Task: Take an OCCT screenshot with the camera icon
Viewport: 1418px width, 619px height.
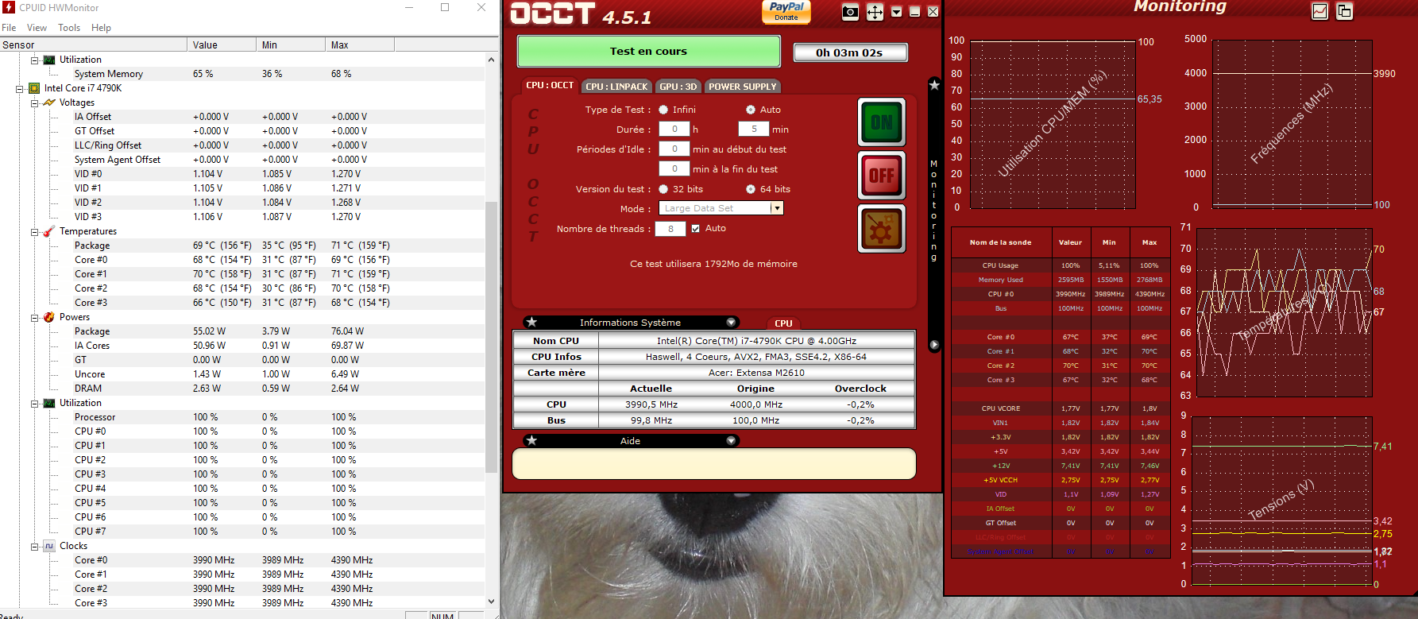Action: click(x=850, y=12)
